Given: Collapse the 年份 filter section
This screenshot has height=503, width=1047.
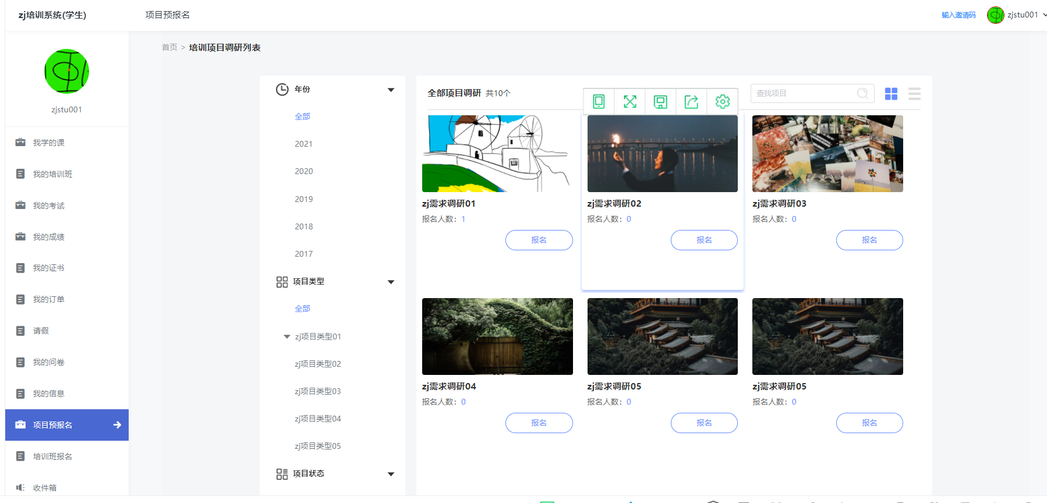Looking at the screenshot, I should coord(391,90).
